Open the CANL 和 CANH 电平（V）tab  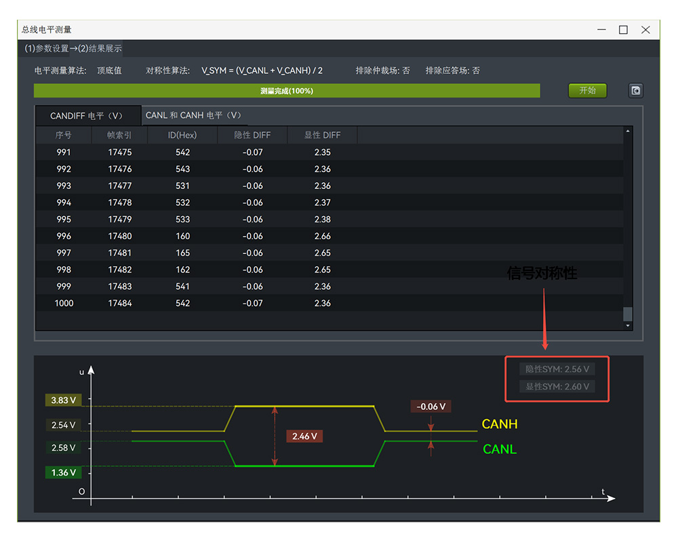(x=193, y=115)
